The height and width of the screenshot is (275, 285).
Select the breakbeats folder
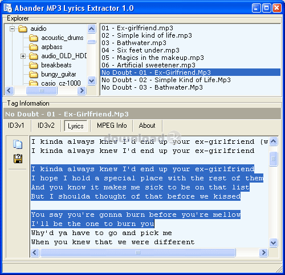tap(56, 65)
